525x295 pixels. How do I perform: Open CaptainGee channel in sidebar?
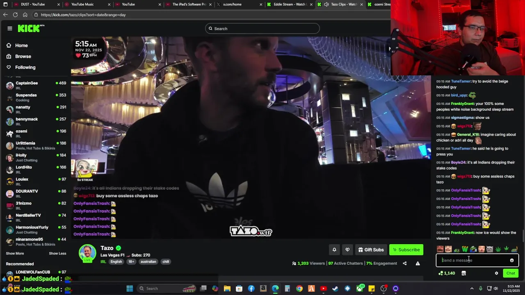click(36, 85)
